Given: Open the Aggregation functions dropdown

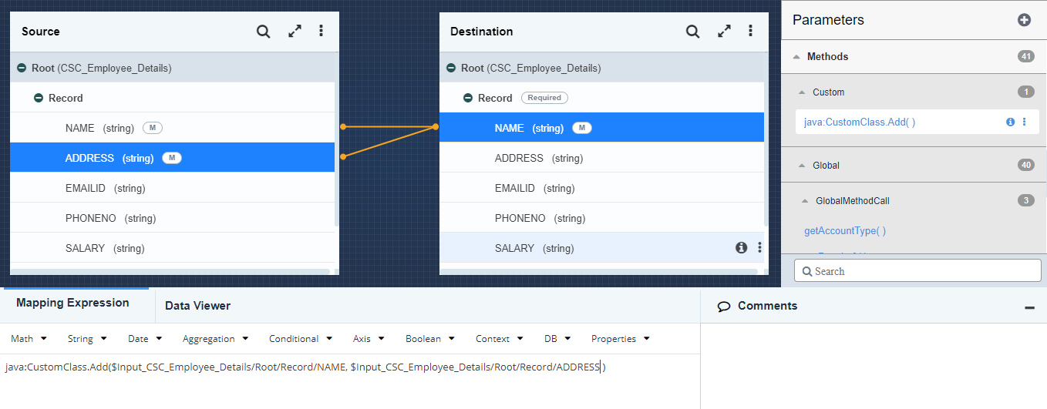Looking at the screenshot, I should [215, 339].
